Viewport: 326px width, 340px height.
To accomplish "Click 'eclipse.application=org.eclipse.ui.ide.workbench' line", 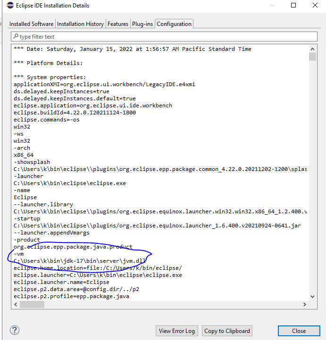I will coord(93,105).
